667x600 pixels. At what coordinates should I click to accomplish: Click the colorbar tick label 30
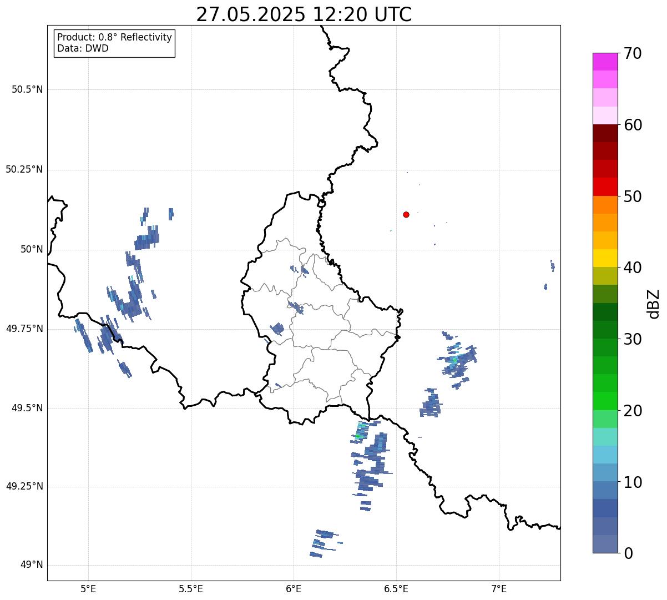[632, 339]
